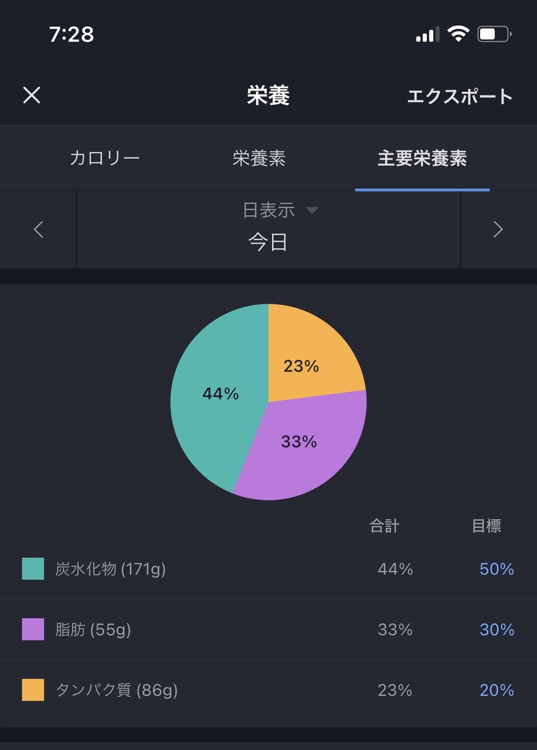Open the 脂肪 (55g) row
Viewport: 537px width, 750px height.
268,629
